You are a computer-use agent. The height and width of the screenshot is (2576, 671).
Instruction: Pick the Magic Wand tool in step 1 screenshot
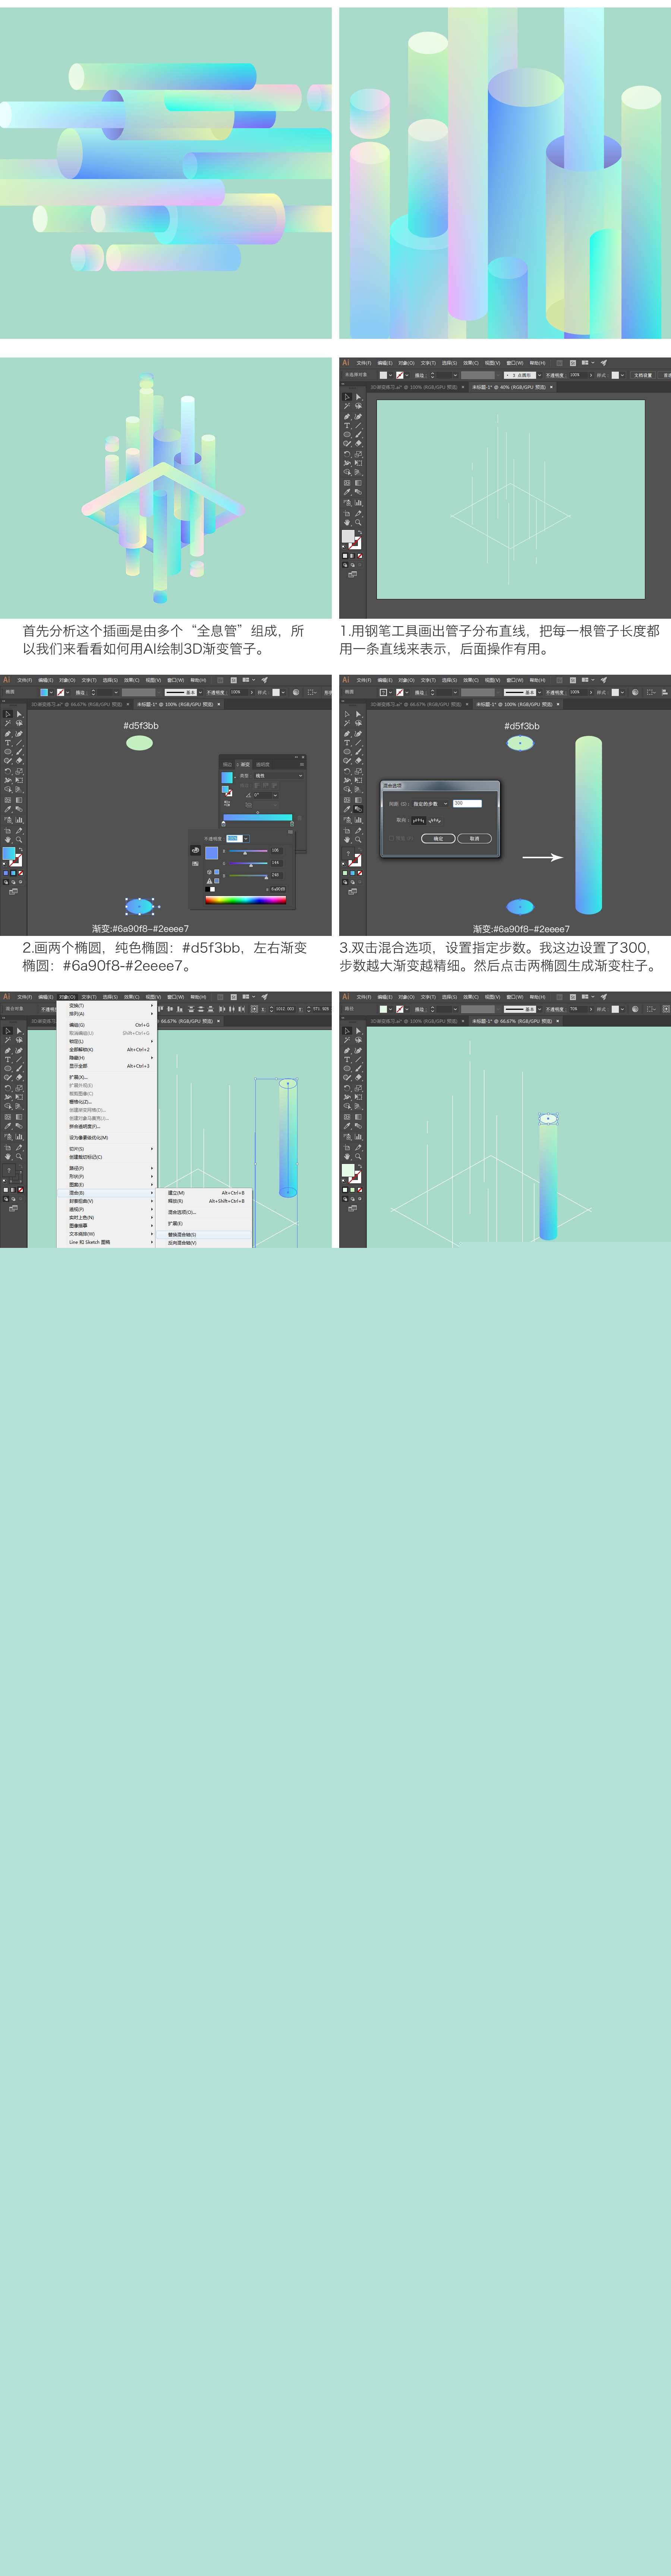click(347, 406)
